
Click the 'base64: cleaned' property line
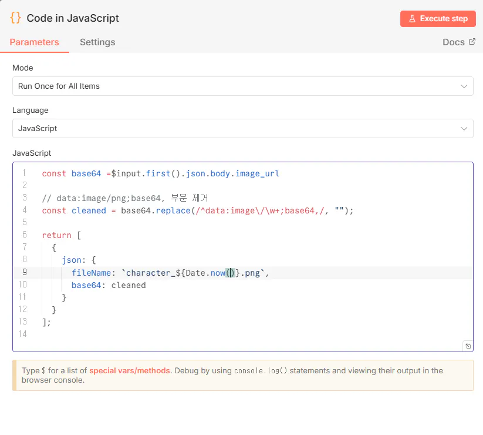point(109,285)
